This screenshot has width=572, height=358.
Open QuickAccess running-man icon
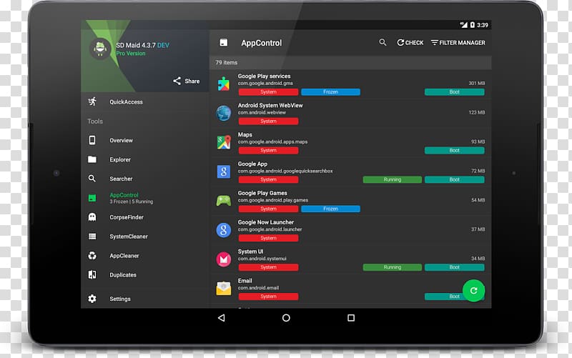[92, 101]
